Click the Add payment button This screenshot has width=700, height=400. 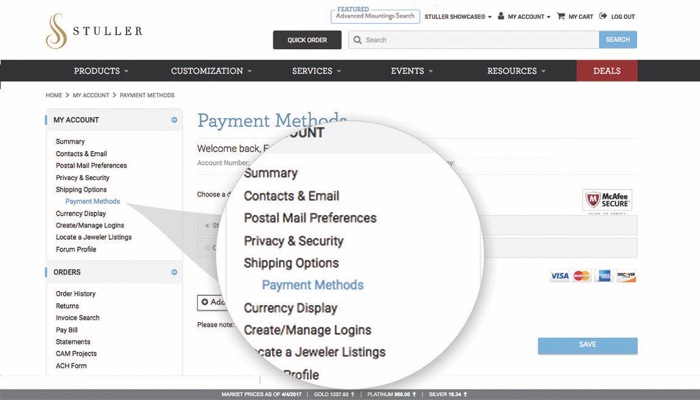pyautogui.click(x=212, y=302)
